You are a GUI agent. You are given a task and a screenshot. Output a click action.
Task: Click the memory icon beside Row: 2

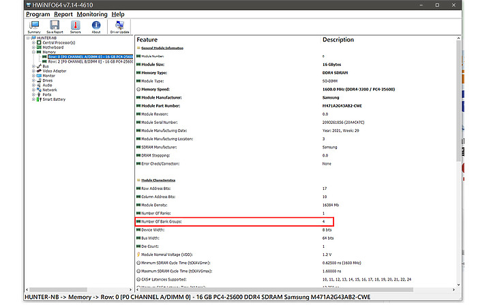coord(44,61)
